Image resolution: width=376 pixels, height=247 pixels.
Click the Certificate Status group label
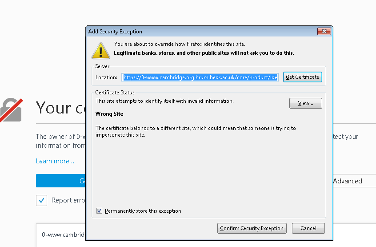(115, 93)
